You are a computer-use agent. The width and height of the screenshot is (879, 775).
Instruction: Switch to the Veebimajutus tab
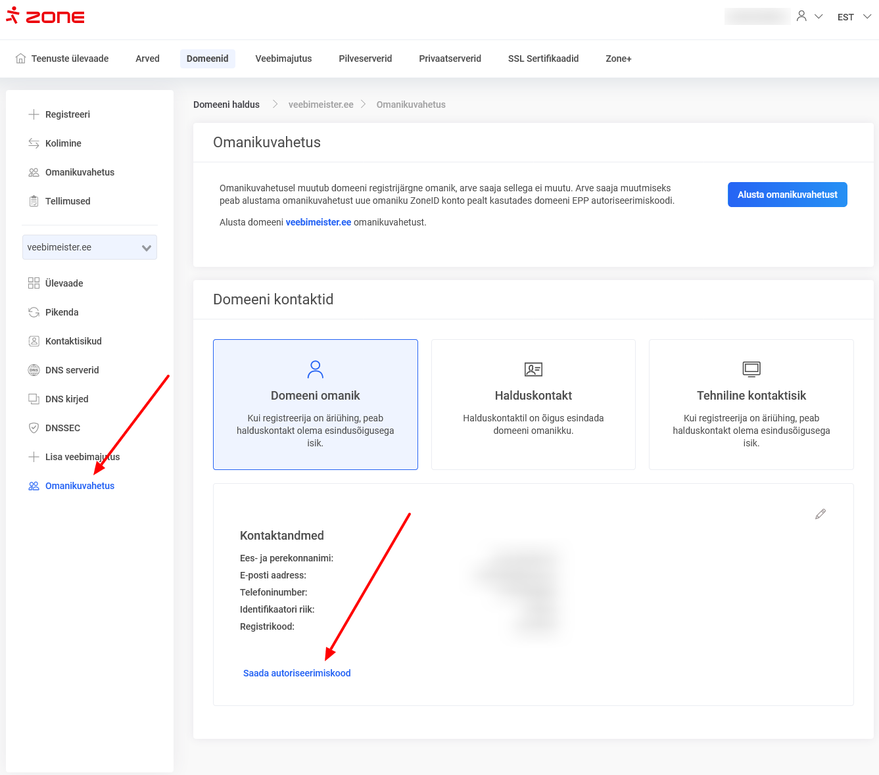[283, 59]
